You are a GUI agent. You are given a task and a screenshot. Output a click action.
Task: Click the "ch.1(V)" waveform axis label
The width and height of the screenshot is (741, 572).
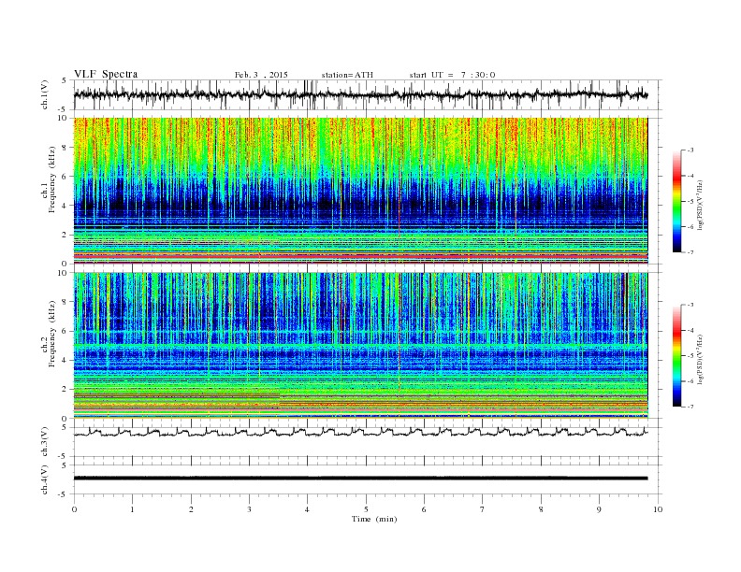[44, 94]
